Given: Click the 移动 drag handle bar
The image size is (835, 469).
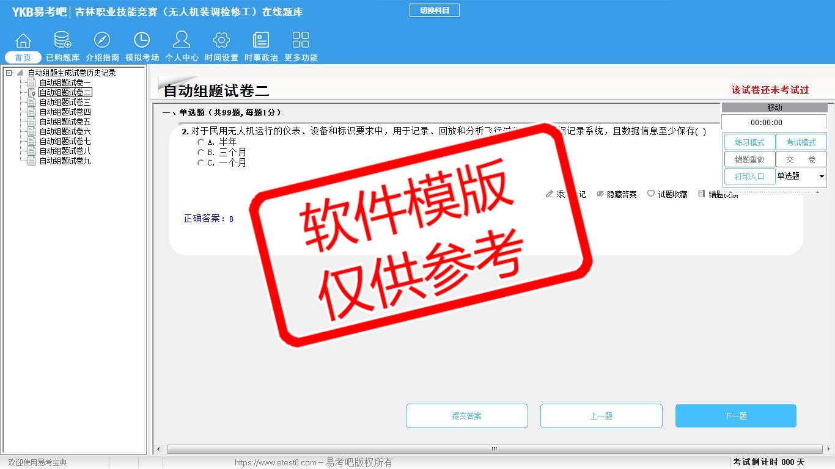Looking at the screenshot, I should [x=774, y=107].
